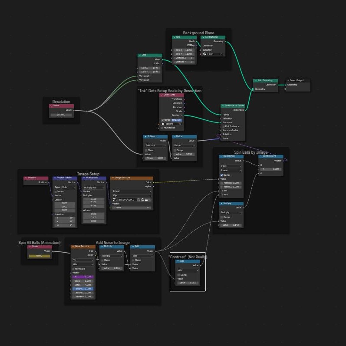Click the open image folder icon
This screenshot has width=346, height=346.
pos(145,200)
